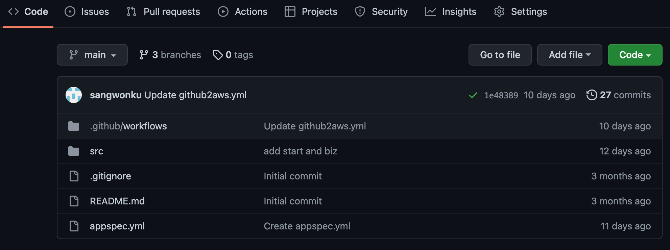
Task: Click the Security shield icon
Action: (359, 11)
